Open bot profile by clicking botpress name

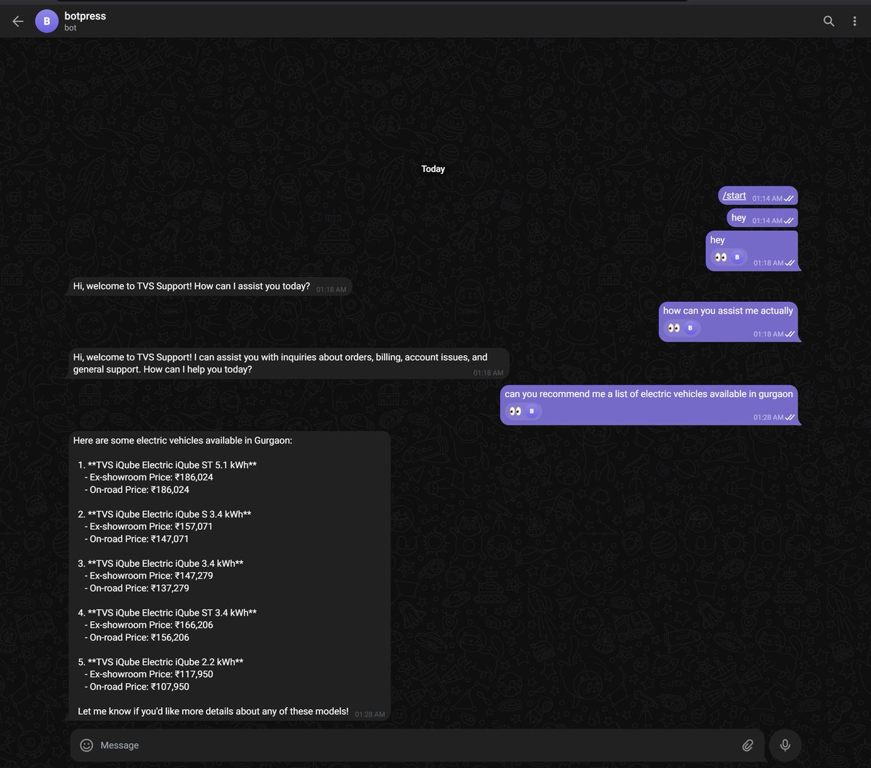(84, 15)
